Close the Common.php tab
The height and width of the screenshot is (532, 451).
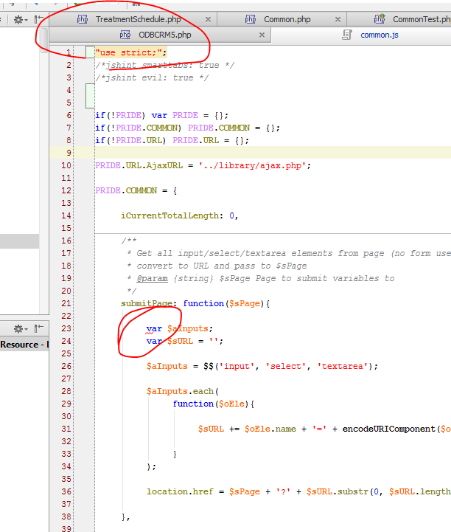click(x=338, y=20)
